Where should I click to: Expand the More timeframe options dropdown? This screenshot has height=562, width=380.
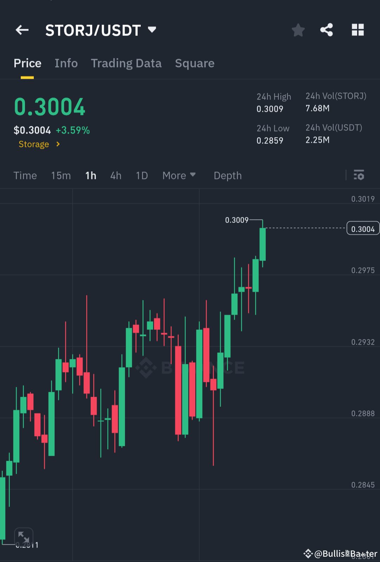tap(179, 175)
